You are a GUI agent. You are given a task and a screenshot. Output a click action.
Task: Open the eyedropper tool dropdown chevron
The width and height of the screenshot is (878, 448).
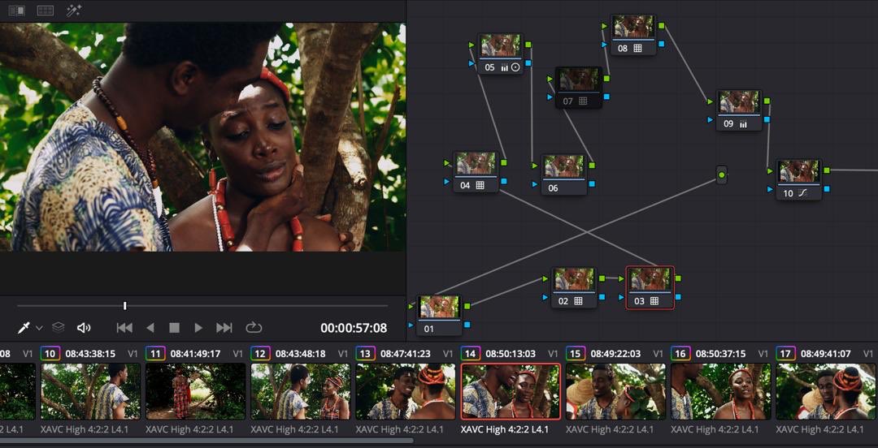(x=39, y=328)
